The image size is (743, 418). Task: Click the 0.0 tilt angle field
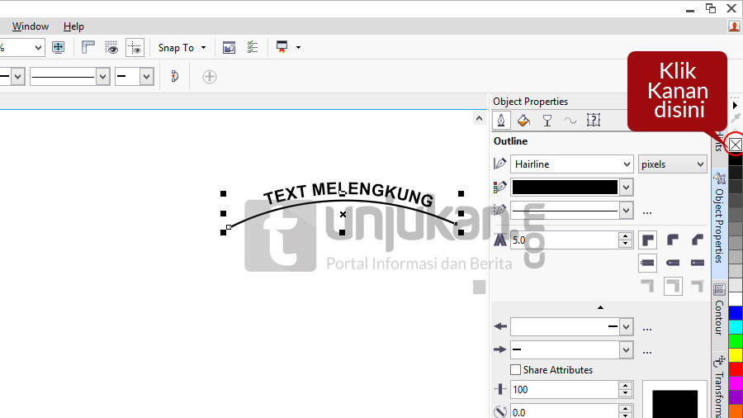coord(564,411)
